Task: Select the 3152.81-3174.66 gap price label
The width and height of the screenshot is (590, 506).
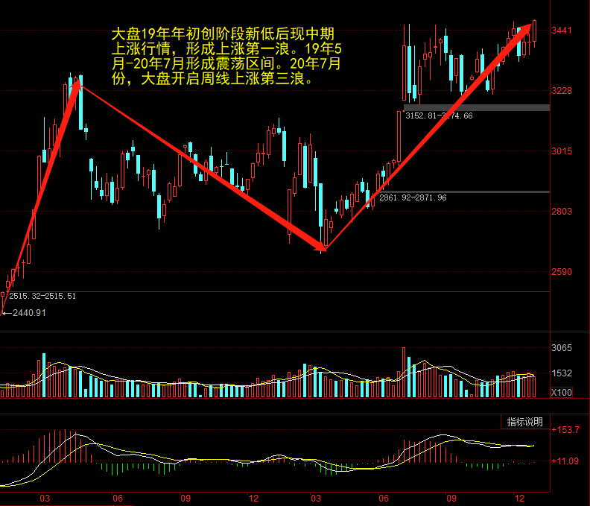Action: pos(439,116)
